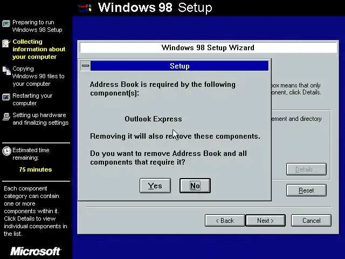Confirm removal by clicking Yes
345x259 pixels.
tap(155, 186)
